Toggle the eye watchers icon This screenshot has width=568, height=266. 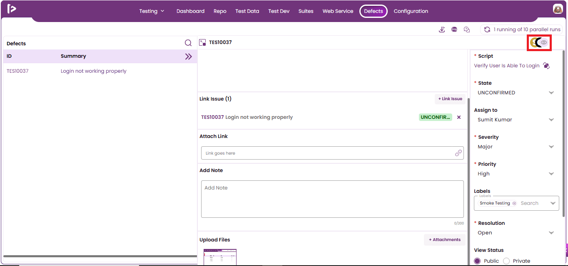[x=544, y=42]
